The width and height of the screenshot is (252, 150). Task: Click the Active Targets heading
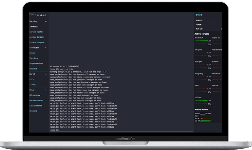202,34
